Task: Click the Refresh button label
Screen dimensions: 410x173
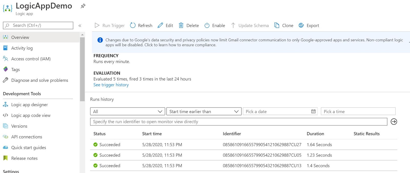Action: [145, 26]
